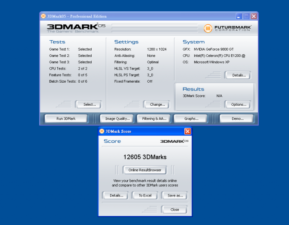Click the 3DMark05 logo in main window
Viewport: 289px width, 225px height.
(x=76, y=28)
